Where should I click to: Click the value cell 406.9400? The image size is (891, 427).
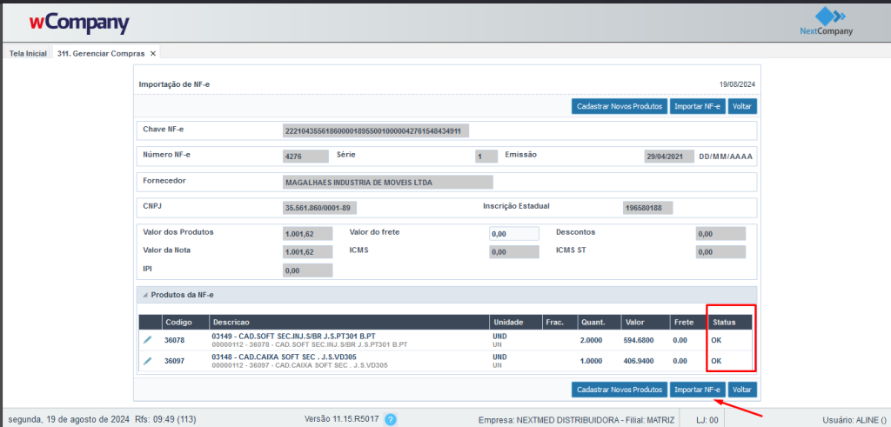tap(640, 361)
